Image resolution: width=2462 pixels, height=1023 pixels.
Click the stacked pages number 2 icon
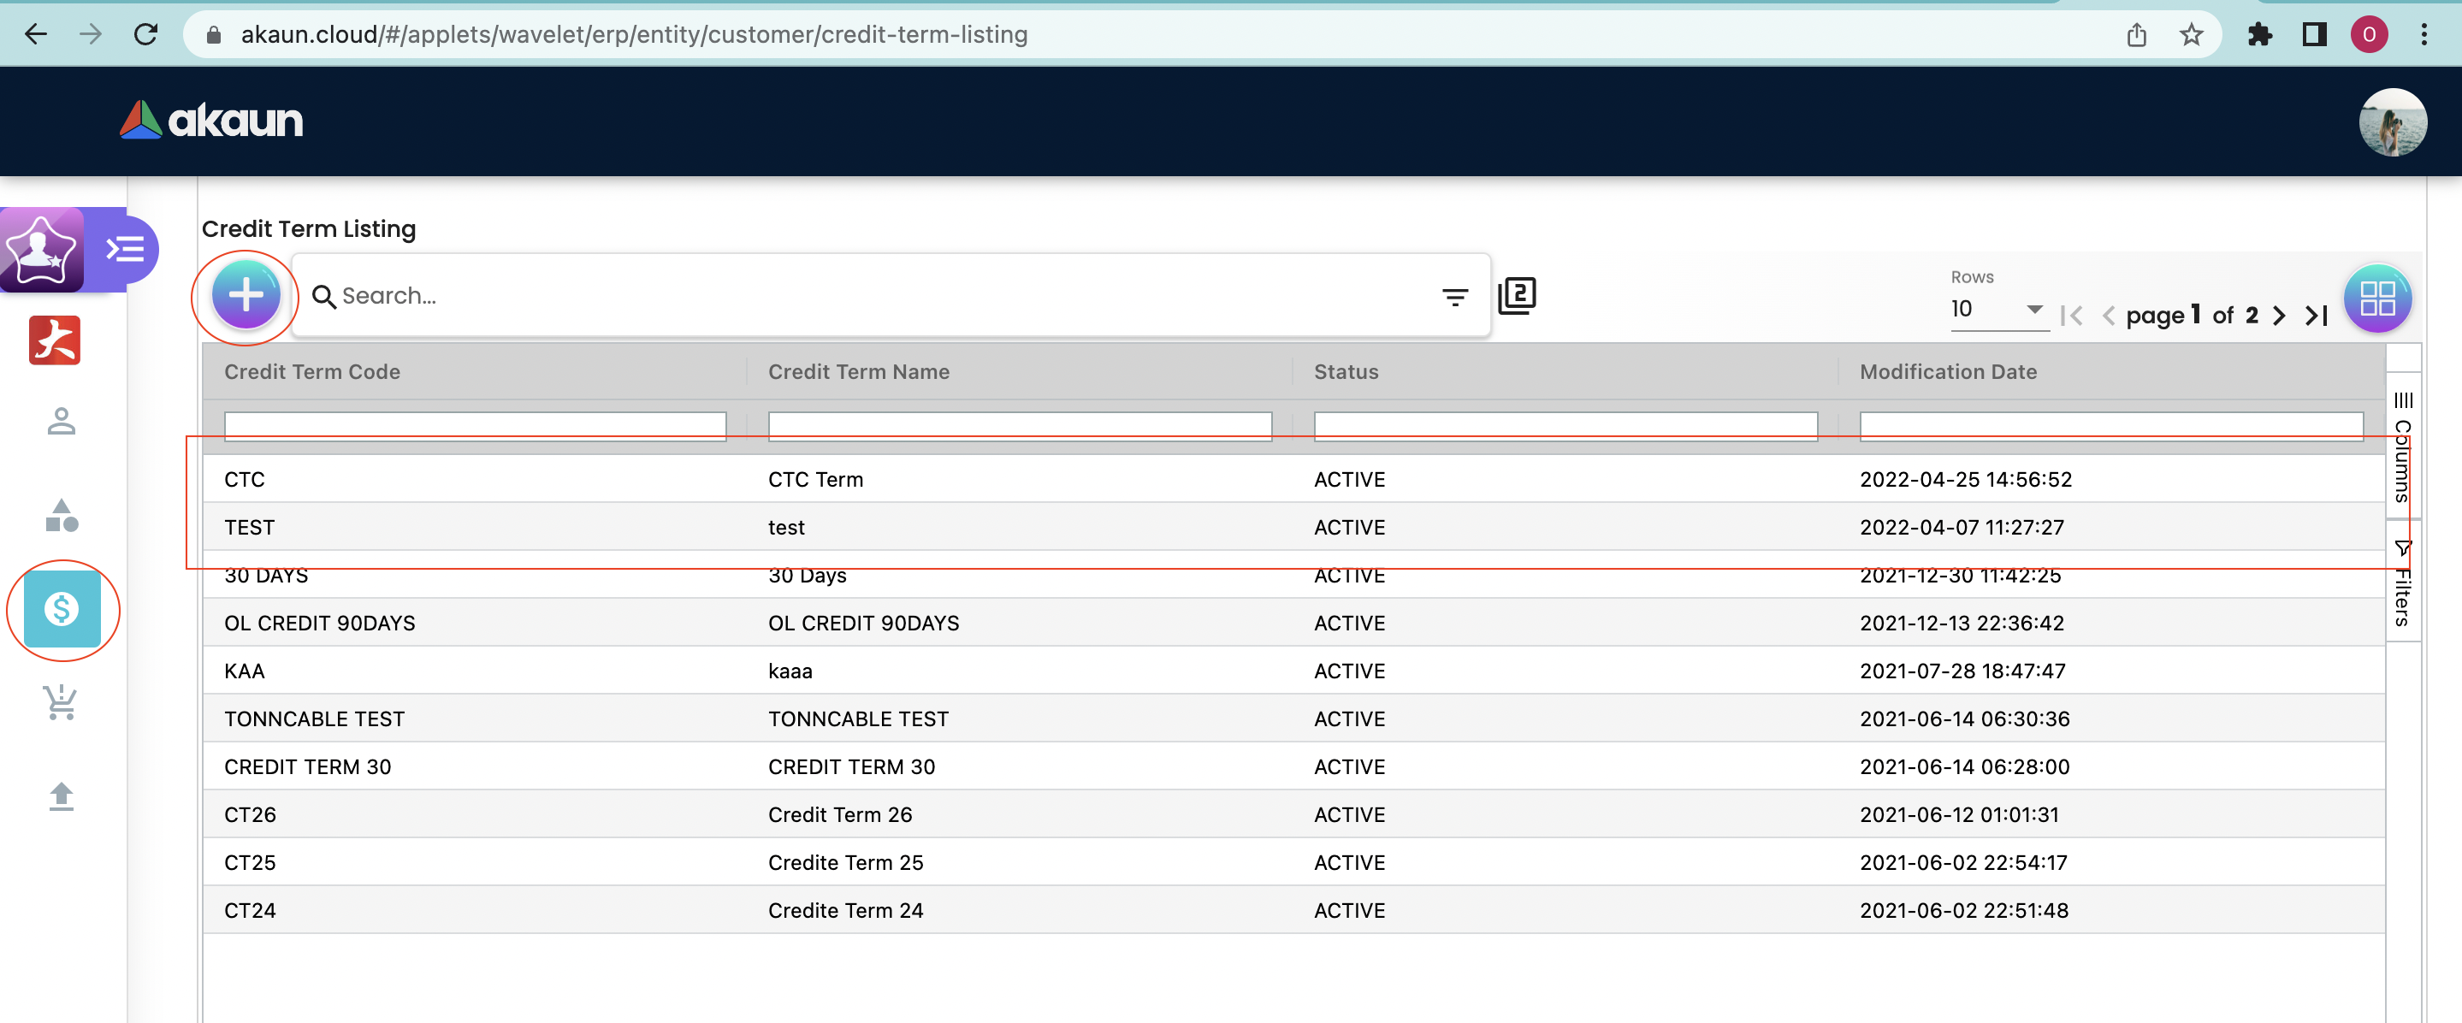point(1517,295)
